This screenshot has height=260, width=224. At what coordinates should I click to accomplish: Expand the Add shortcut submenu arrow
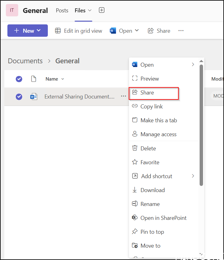tap(193, 176)
